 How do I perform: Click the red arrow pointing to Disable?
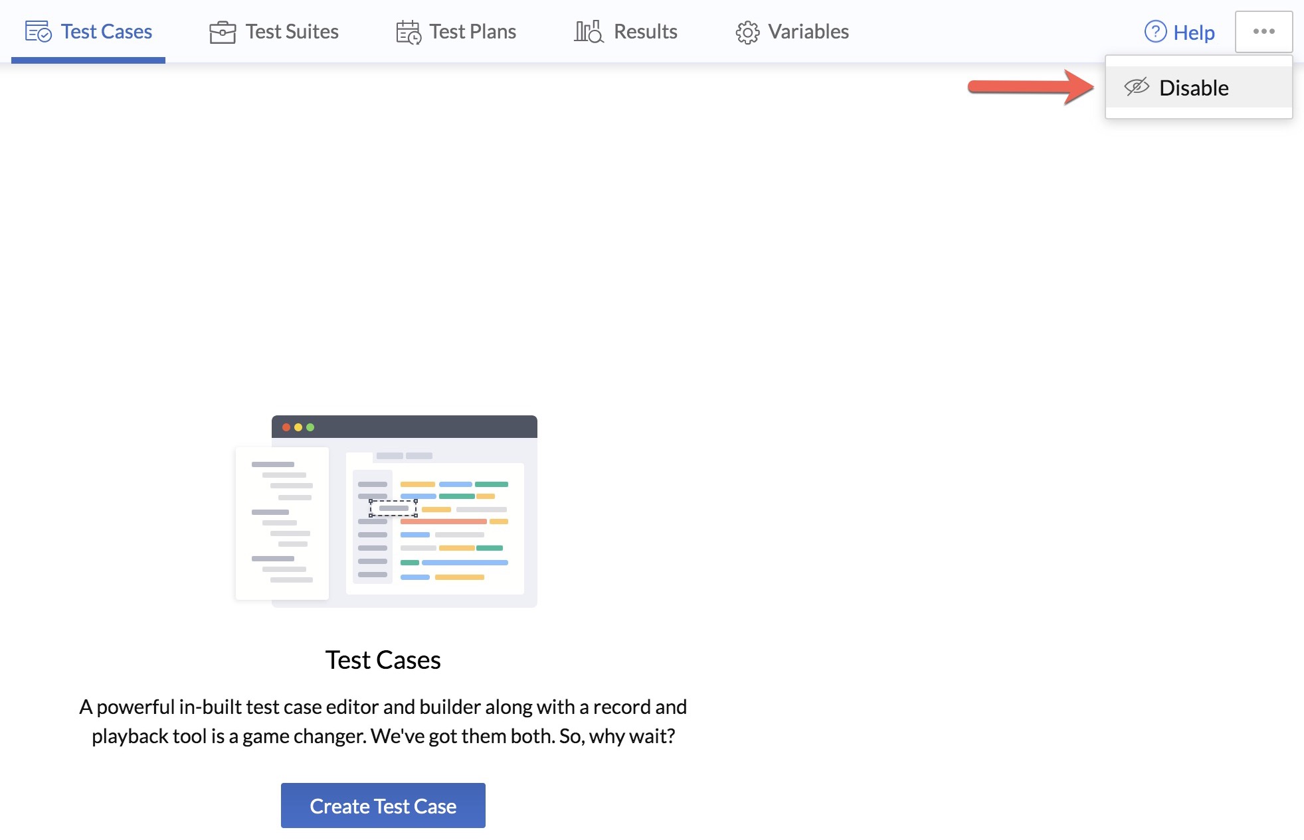pos(1030,86)
